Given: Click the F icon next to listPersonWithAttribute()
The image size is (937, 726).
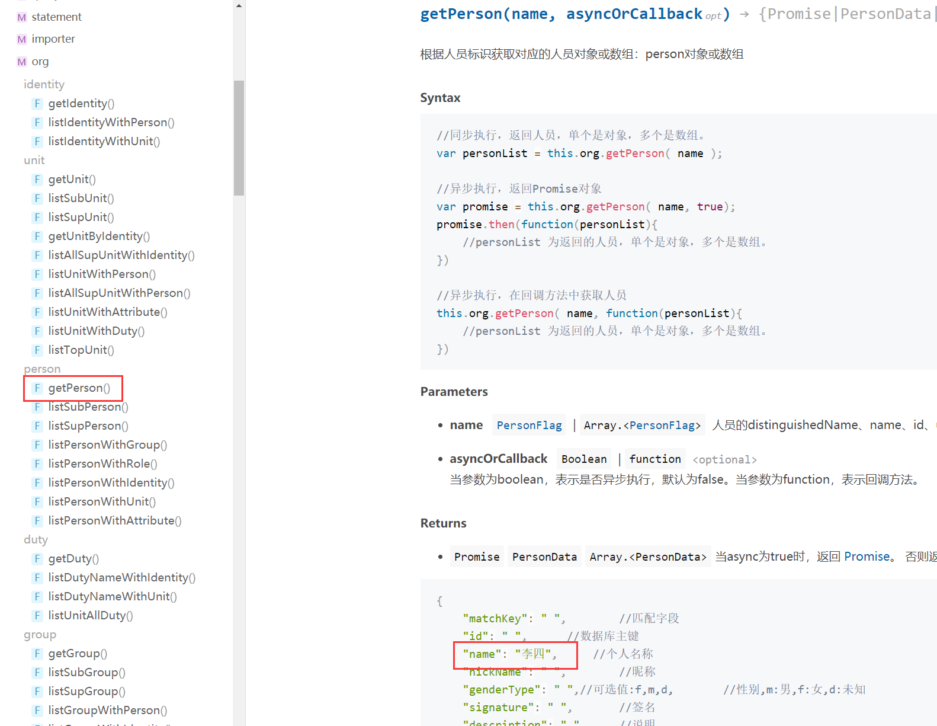Looking at the screenshot, I should [x=37, y=520].
